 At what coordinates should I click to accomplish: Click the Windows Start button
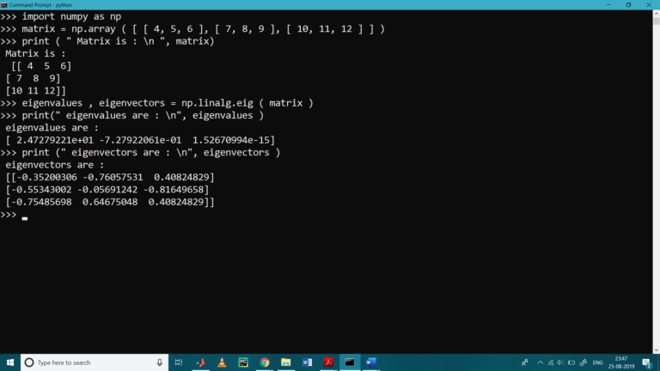click(9, 362)
